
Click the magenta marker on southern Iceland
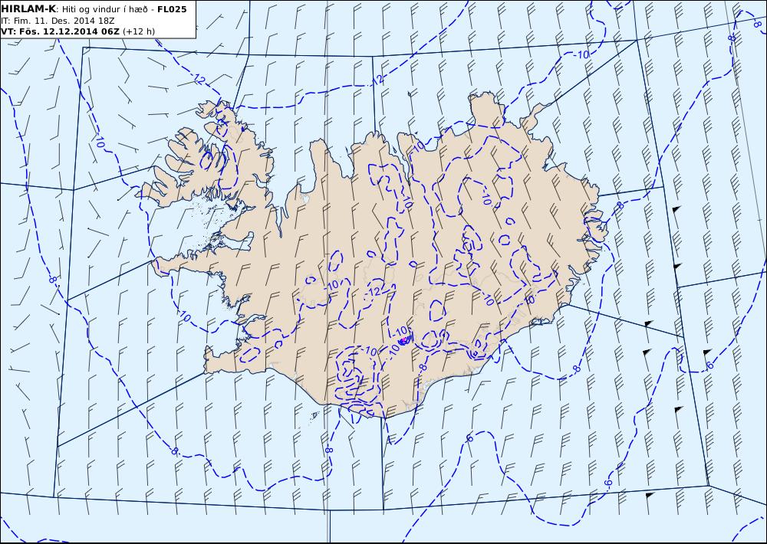403,341
